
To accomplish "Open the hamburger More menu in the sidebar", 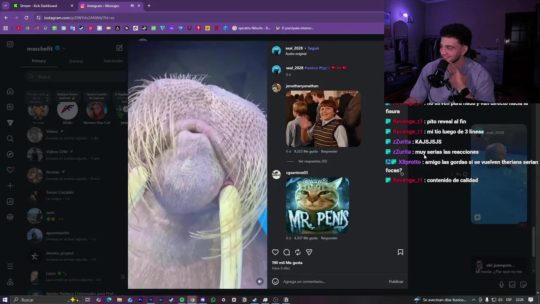I will point(10,266).
